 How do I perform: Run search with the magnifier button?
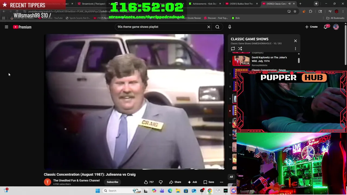tap(217, 27)
